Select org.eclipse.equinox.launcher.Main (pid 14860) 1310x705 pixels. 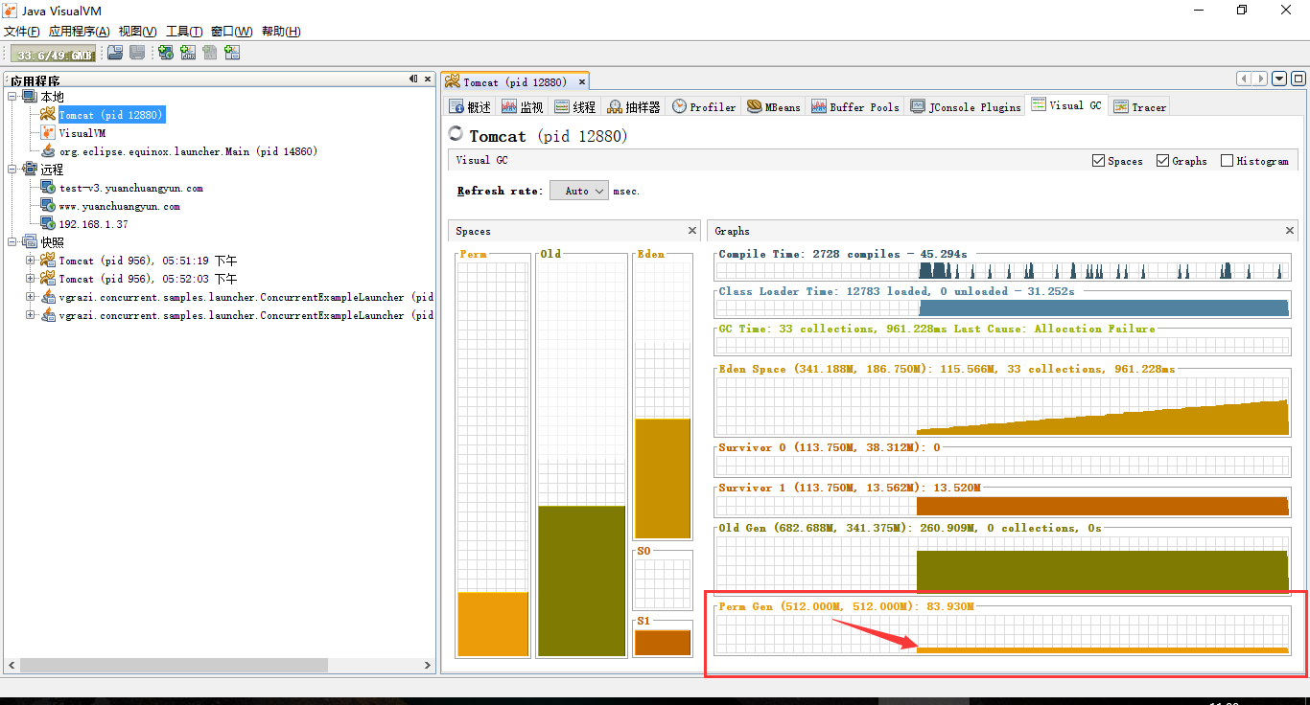[188, 151]
